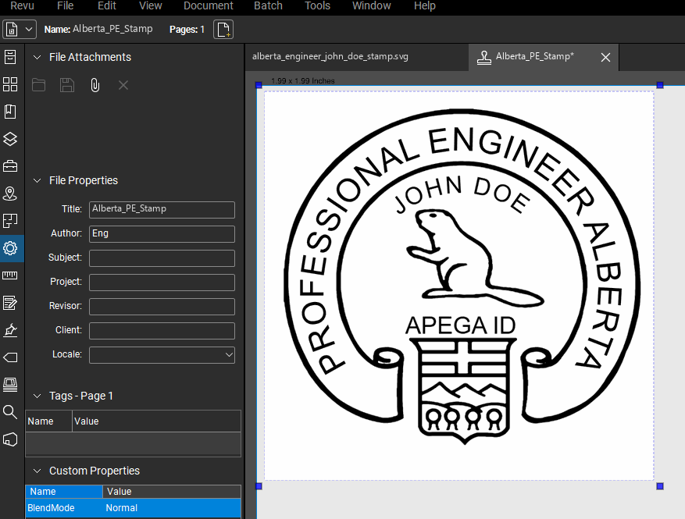Click bottom-left blue handle of stamp
Viewport: 685px width, 519px height.
pos(259,486)
